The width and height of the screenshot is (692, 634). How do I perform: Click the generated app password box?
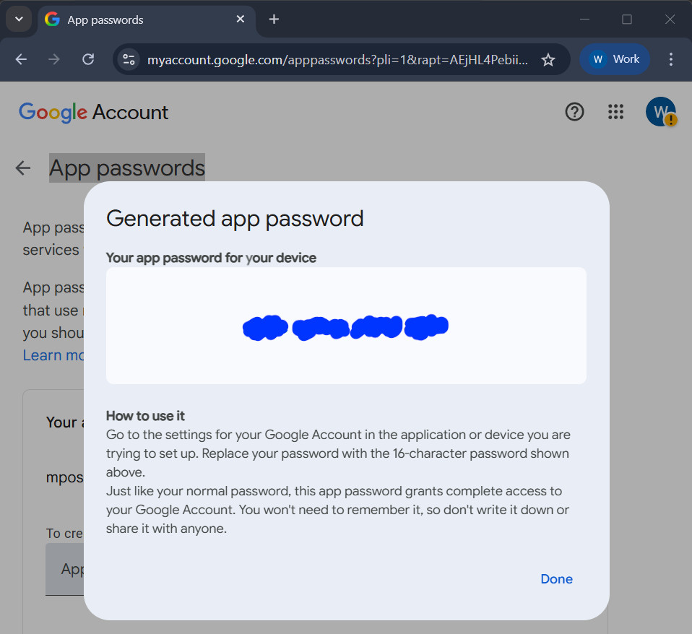[x=346, y=326]
